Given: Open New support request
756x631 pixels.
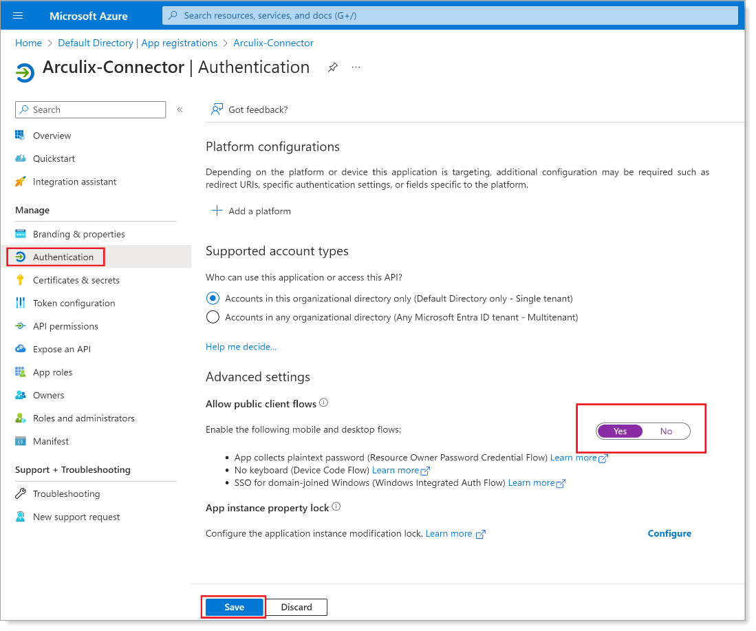Looking at the screenshot, I should (x=76, y=517).
